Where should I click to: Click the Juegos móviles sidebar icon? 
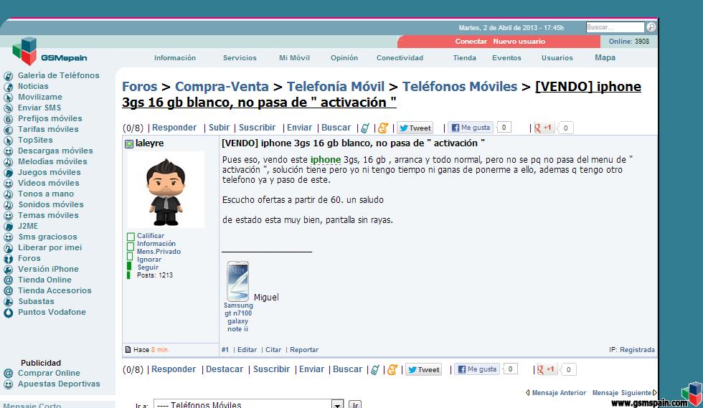[x=8, y=173]
